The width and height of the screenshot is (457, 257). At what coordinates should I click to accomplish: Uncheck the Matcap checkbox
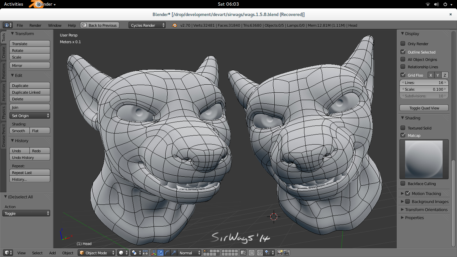[403, 136]
